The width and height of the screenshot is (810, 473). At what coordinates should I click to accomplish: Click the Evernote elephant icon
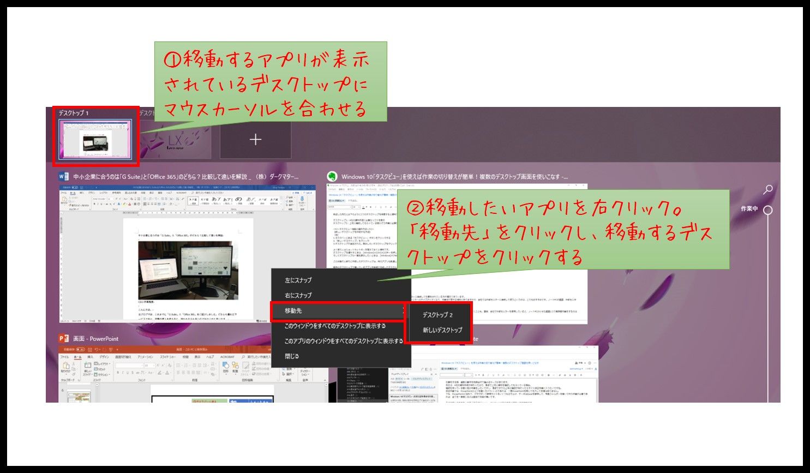(x=332, y=177)
